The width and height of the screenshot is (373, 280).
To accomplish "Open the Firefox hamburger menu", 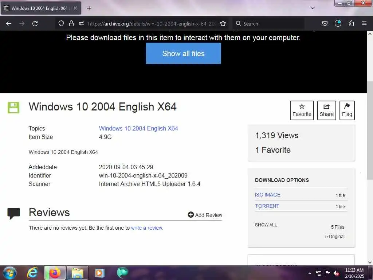I will point(364,23).
